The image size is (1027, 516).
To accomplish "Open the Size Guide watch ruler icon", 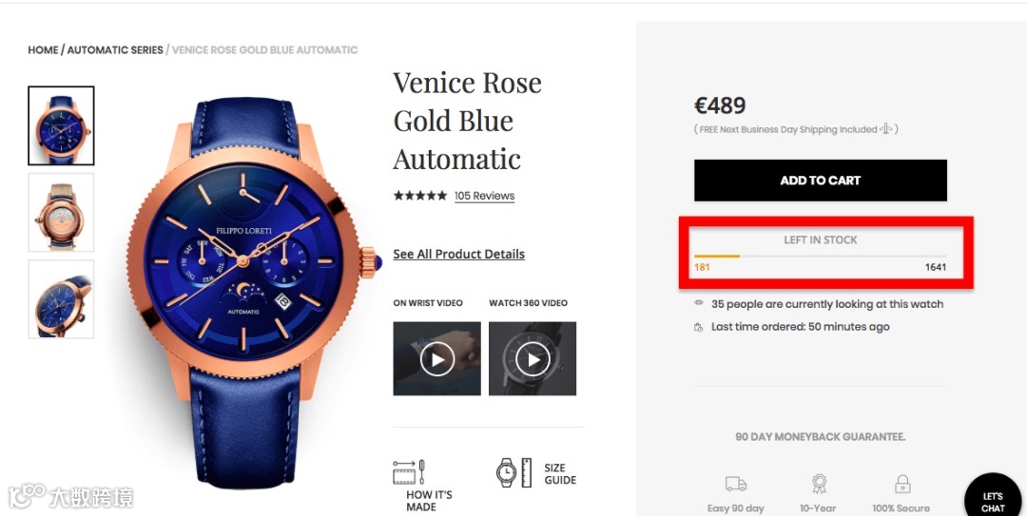I will pos(514,472).
